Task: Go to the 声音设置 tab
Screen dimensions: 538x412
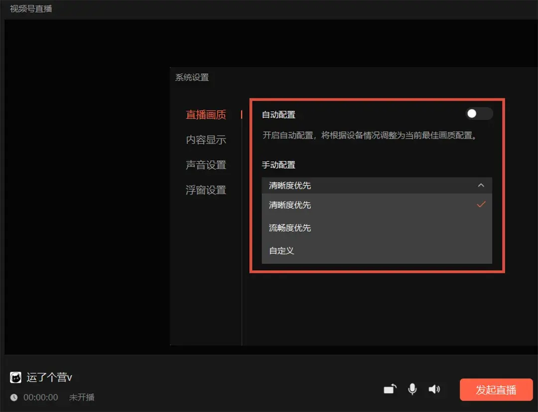Action: click(x=206, y=165)
